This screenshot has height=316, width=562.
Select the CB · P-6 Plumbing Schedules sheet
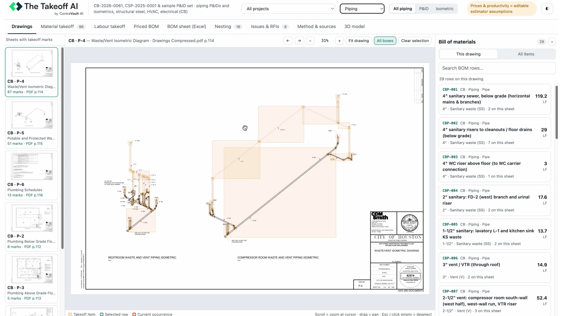(32, 175)
